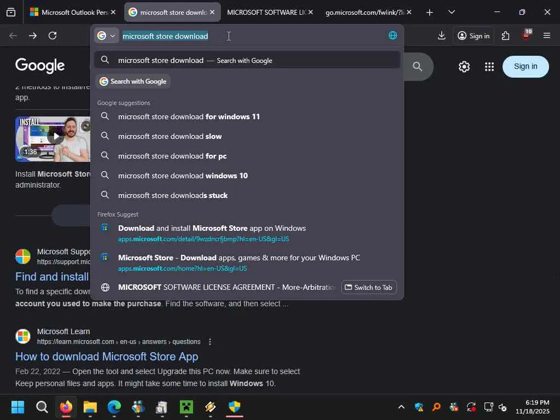Viewport: 560px width, 420px height.
Task: Show hidden system tray icons
Action: [x=401, y=407]
